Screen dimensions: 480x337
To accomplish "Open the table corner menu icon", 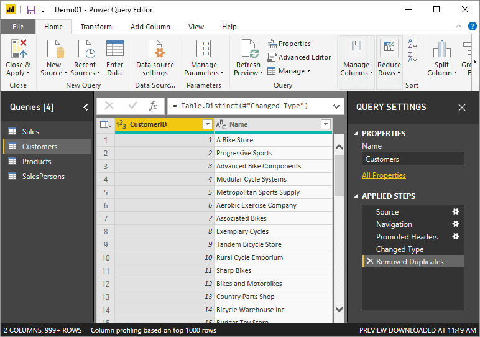I will 106,124.
